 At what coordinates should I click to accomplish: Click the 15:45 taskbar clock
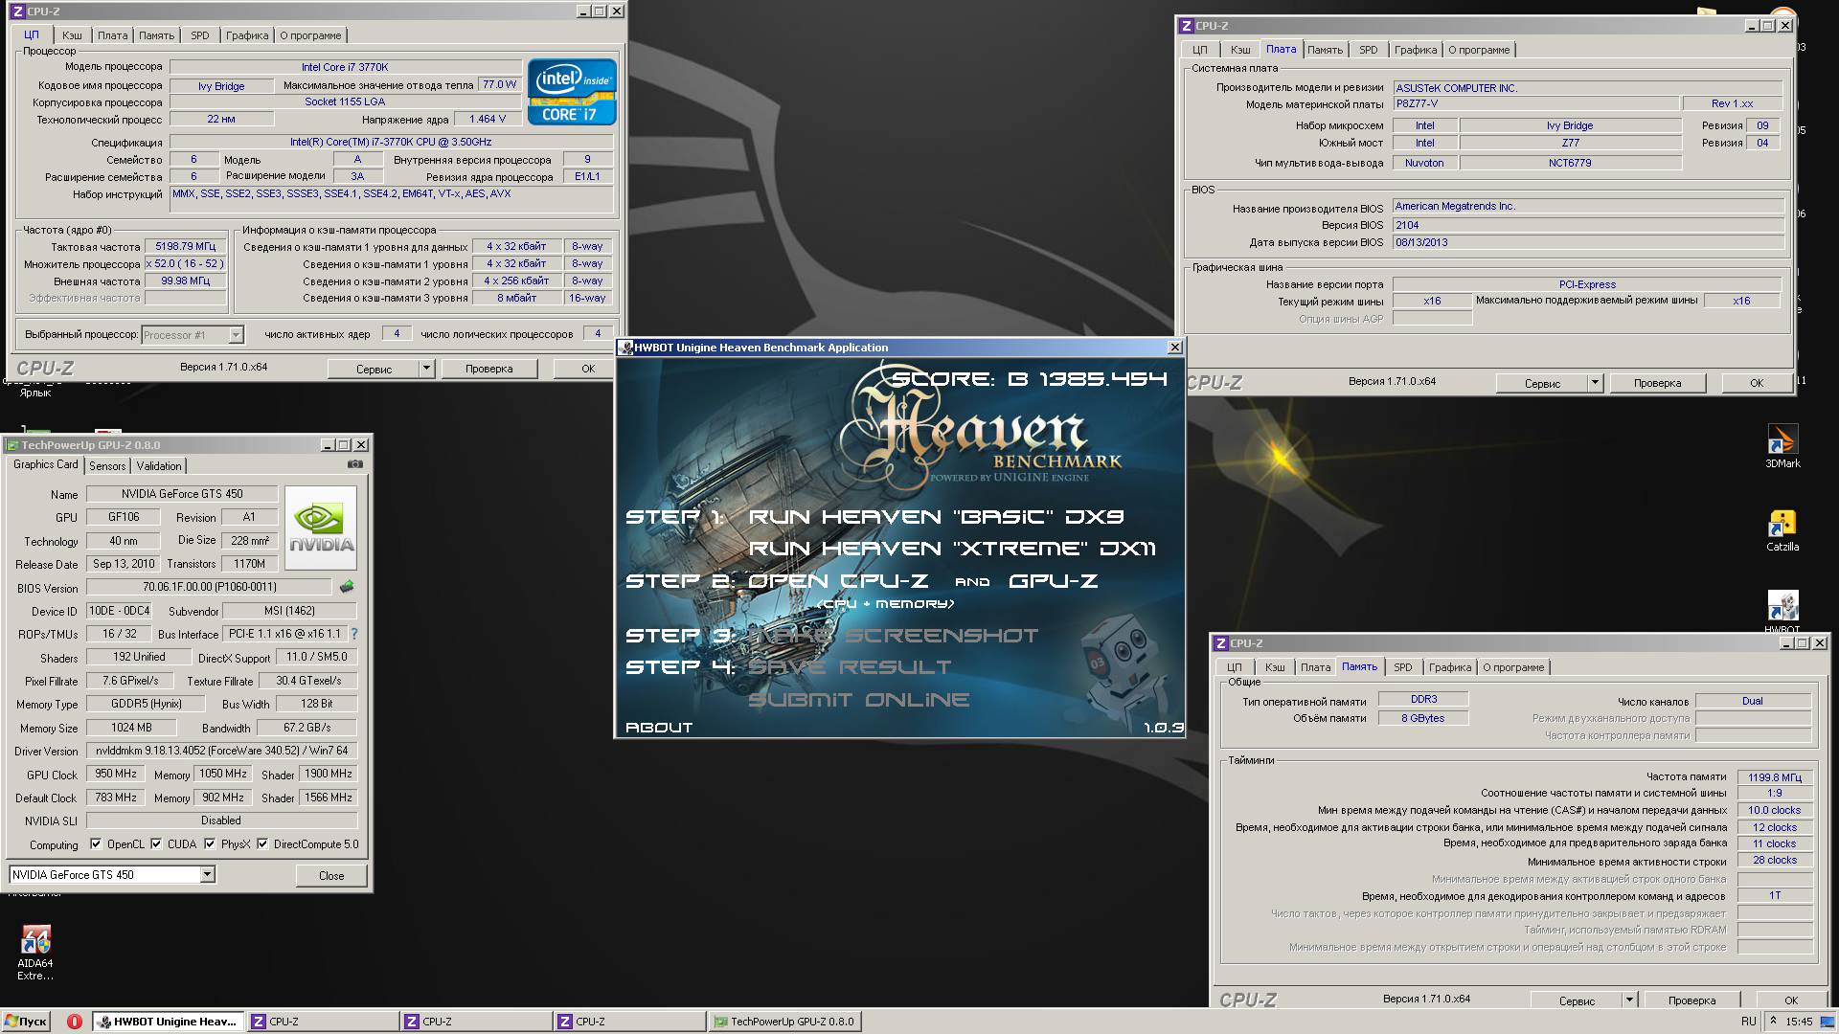tap(1800, 1022)
